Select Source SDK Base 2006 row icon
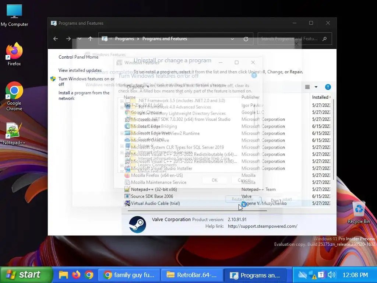Image resolution: width=377 pixels, height=283 pixels. tap(127, 196)
